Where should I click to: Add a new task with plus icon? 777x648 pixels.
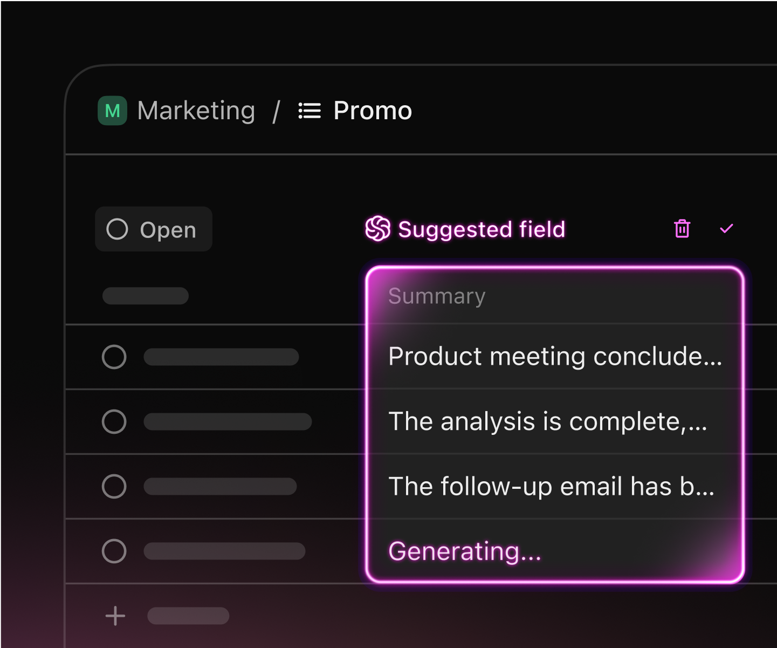pyautogui.click(x=115, y=616)
